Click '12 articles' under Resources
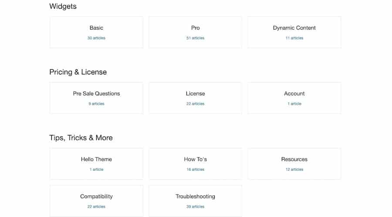 coord(294,170)
